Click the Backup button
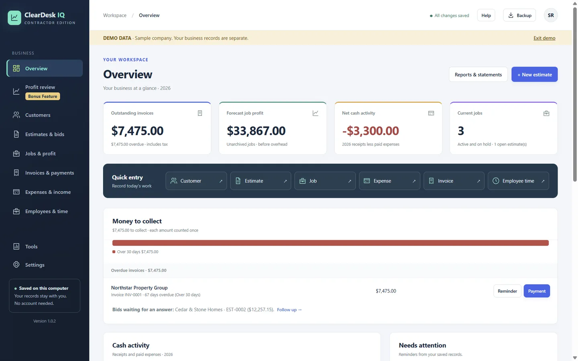This screenshot has height=361, width=578. point(519,15)
